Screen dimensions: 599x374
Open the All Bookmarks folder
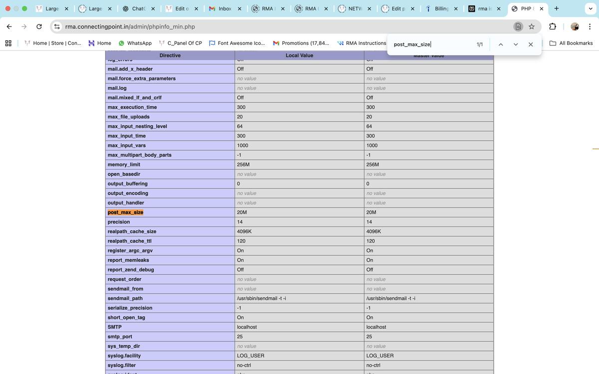[x=571, y=43]
